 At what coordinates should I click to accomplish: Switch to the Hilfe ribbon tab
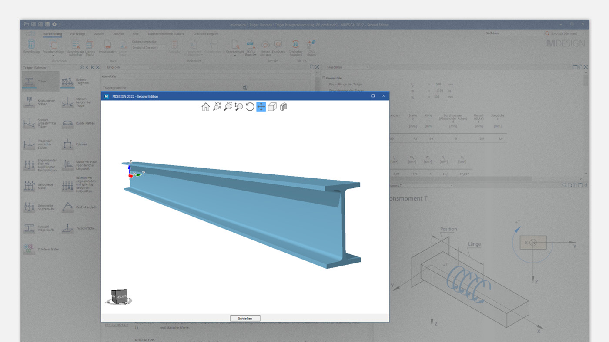pyautogui.click(x=135, y=34)
